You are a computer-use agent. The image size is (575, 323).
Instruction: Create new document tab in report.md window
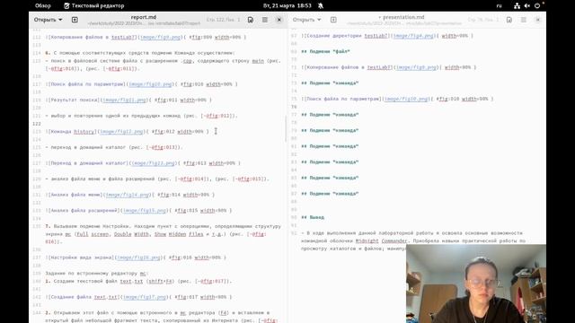coord(75,20)
